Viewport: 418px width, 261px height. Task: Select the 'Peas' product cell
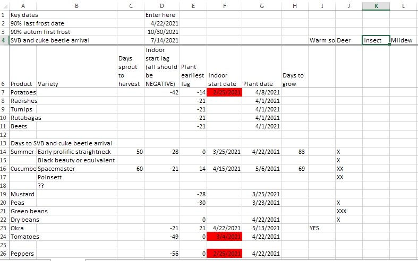[x=23, y=203]
